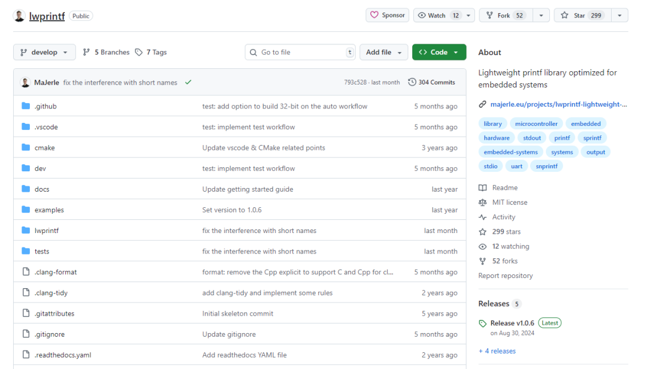The width and height of the screenshot is (647, 369).
Task: Open the lwprintf folder
Action: point(46,231)
